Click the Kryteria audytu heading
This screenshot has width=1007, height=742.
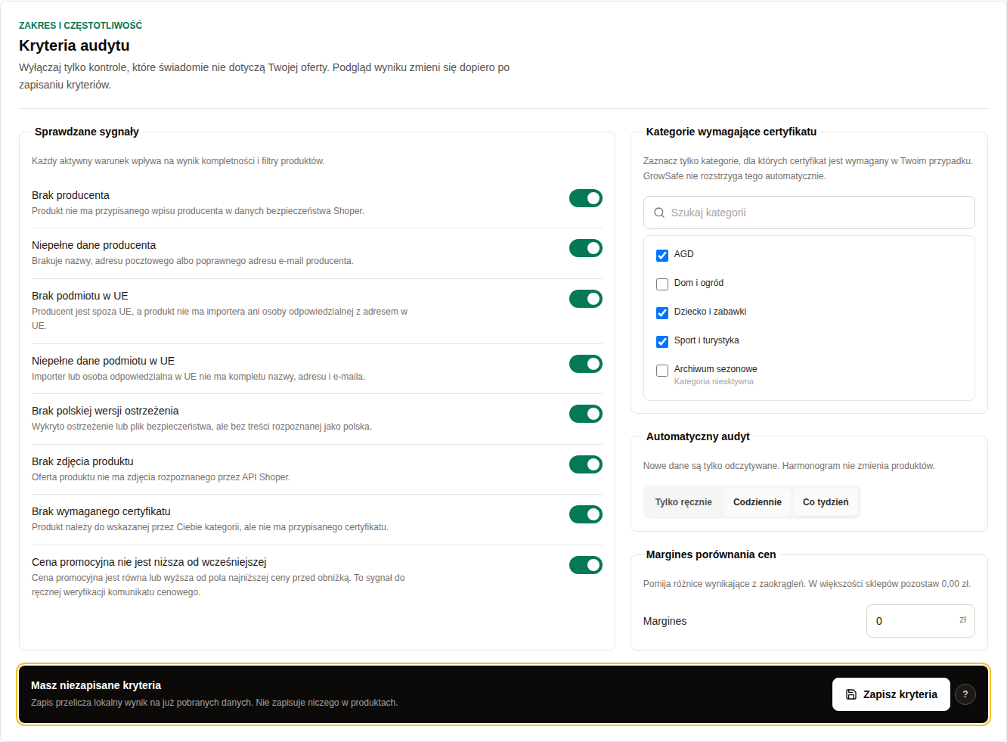tap(74, 45)
